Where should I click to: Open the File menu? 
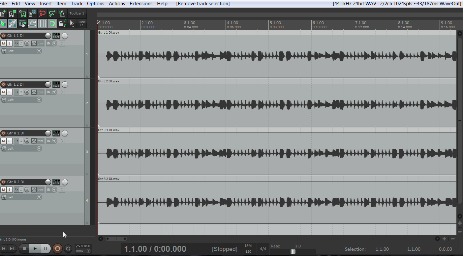(x=4, y=4)
